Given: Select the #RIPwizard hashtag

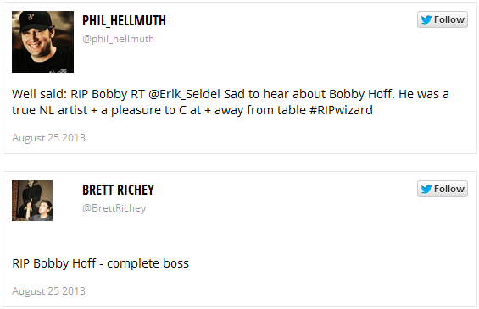Looking at the screenshot, I should coord(341,110).
